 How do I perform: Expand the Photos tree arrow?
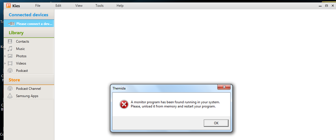[x=5, y=56]
